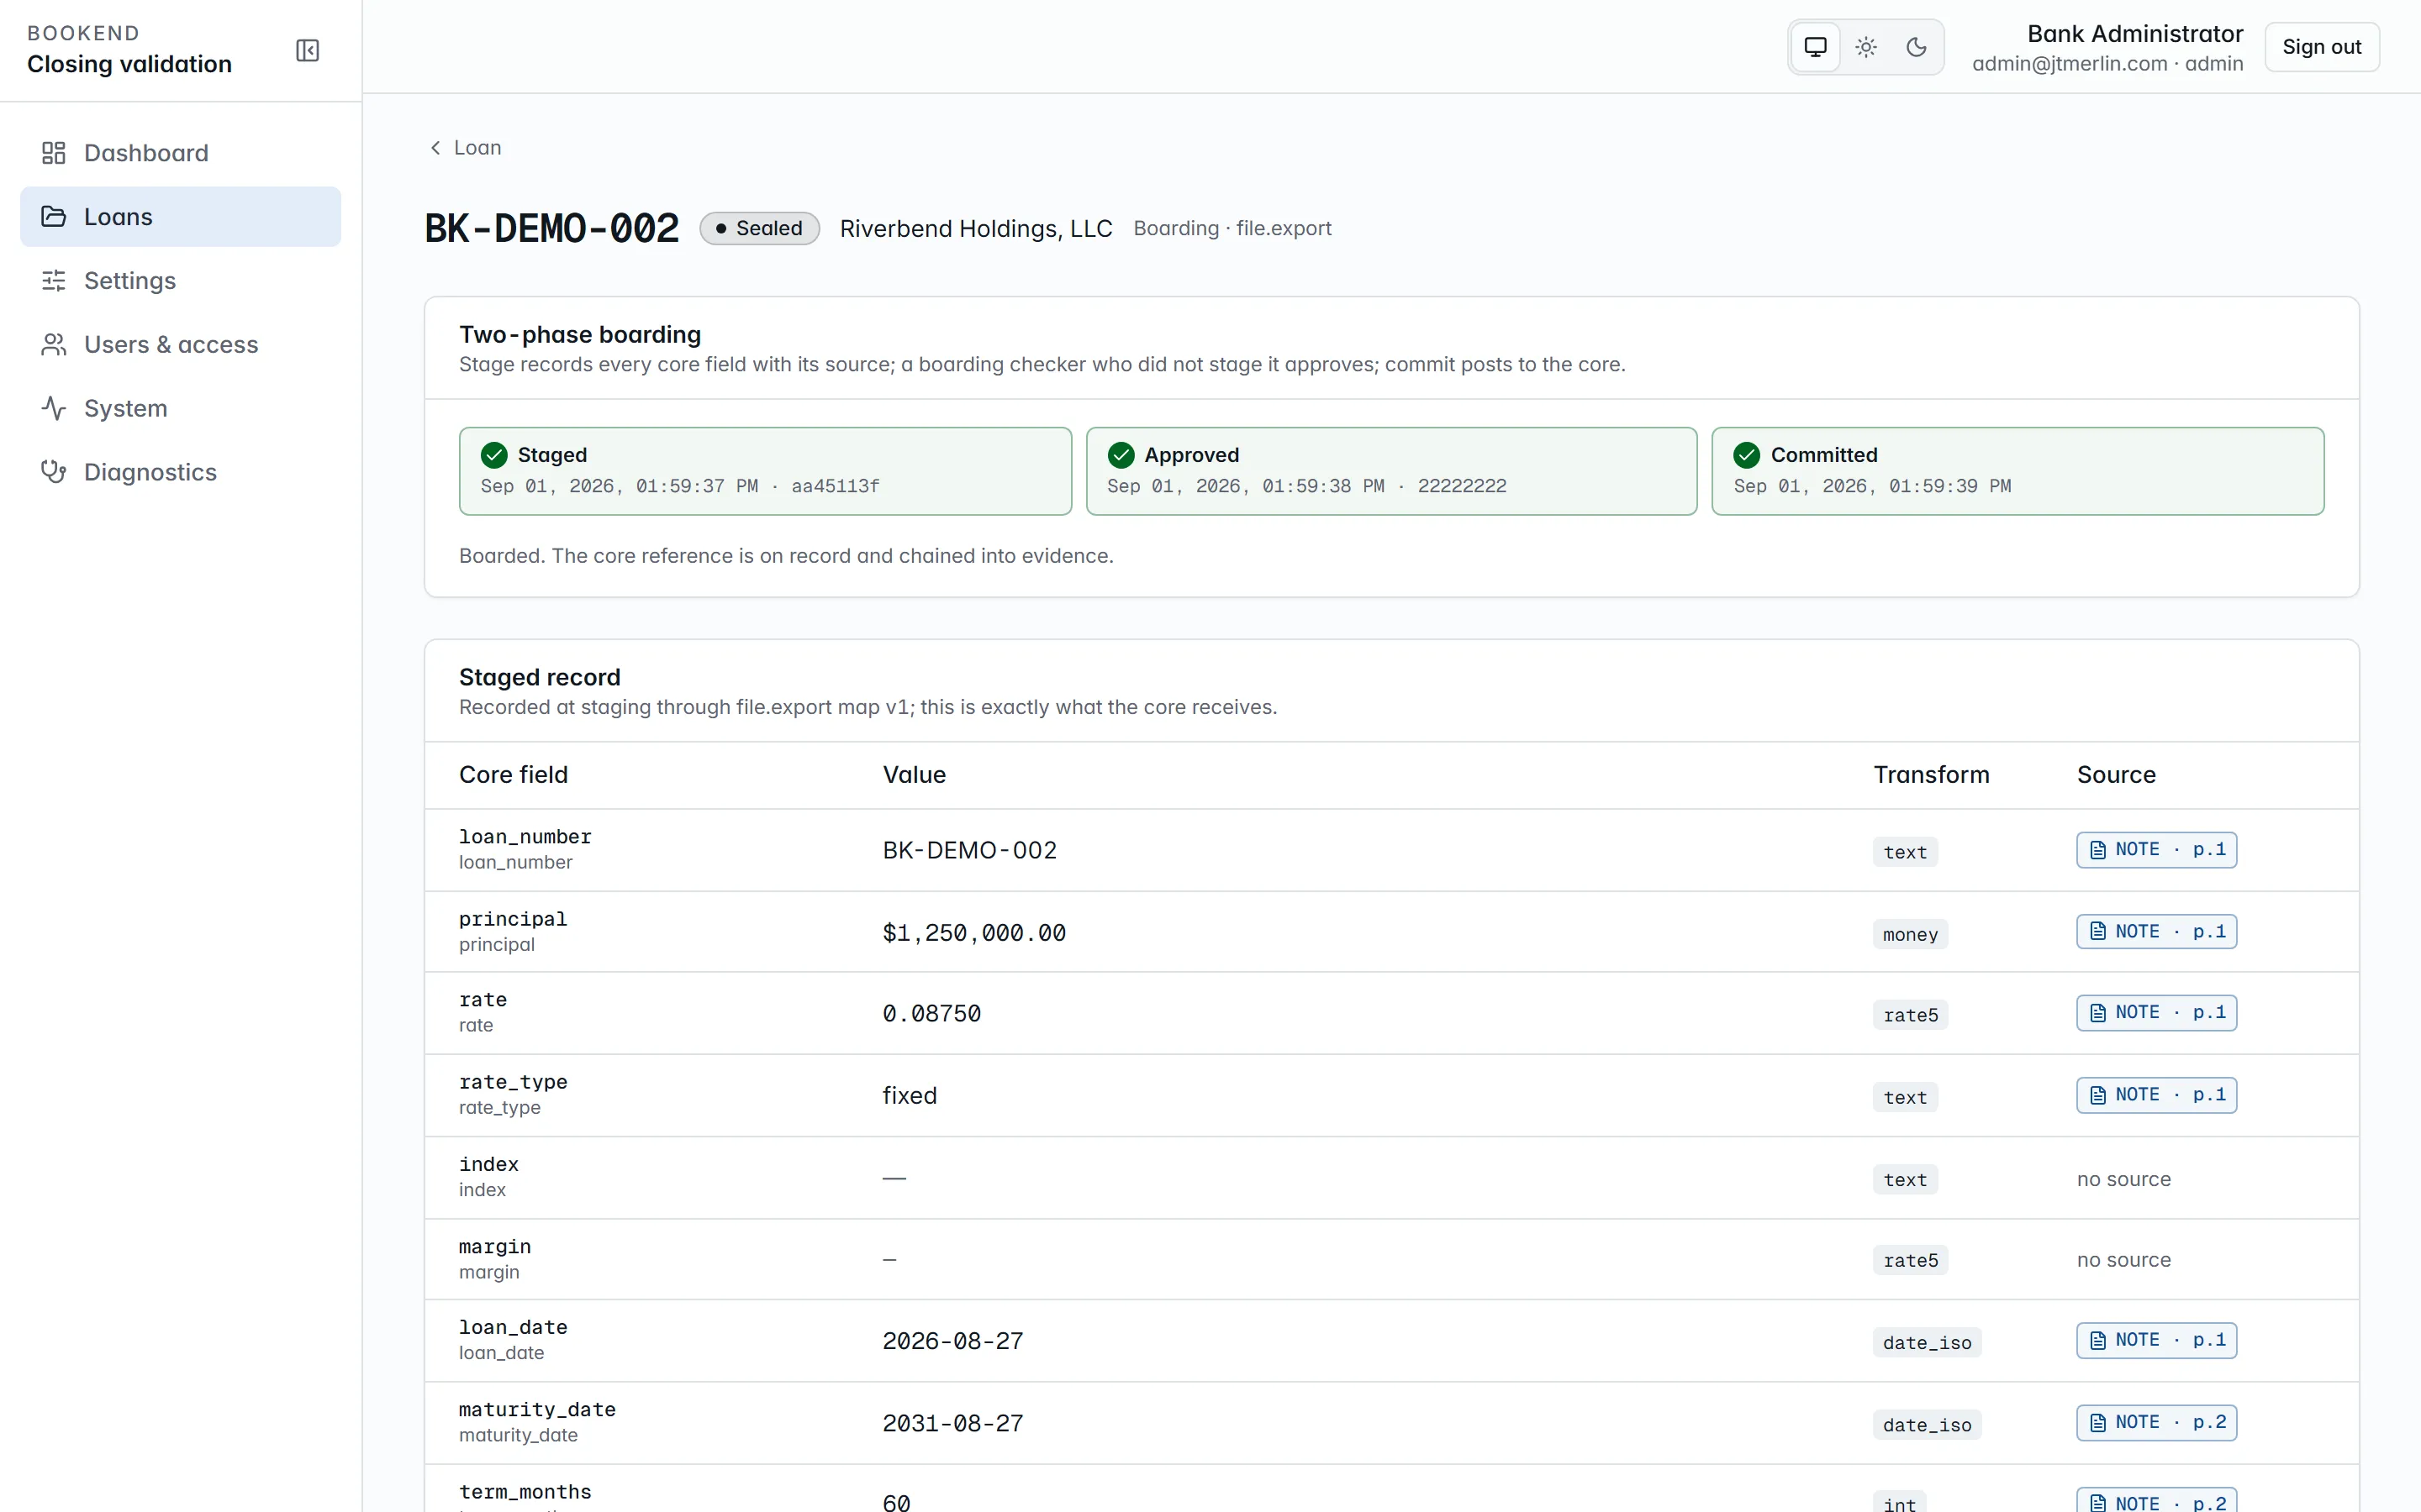Click the Staged green checkmark icon

(494, 455)
